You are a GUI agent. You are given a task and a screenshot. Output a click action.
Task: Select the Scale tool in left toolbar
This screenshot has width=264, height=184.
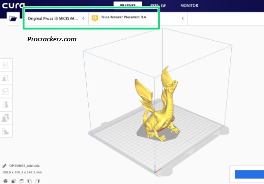[5, 78]
